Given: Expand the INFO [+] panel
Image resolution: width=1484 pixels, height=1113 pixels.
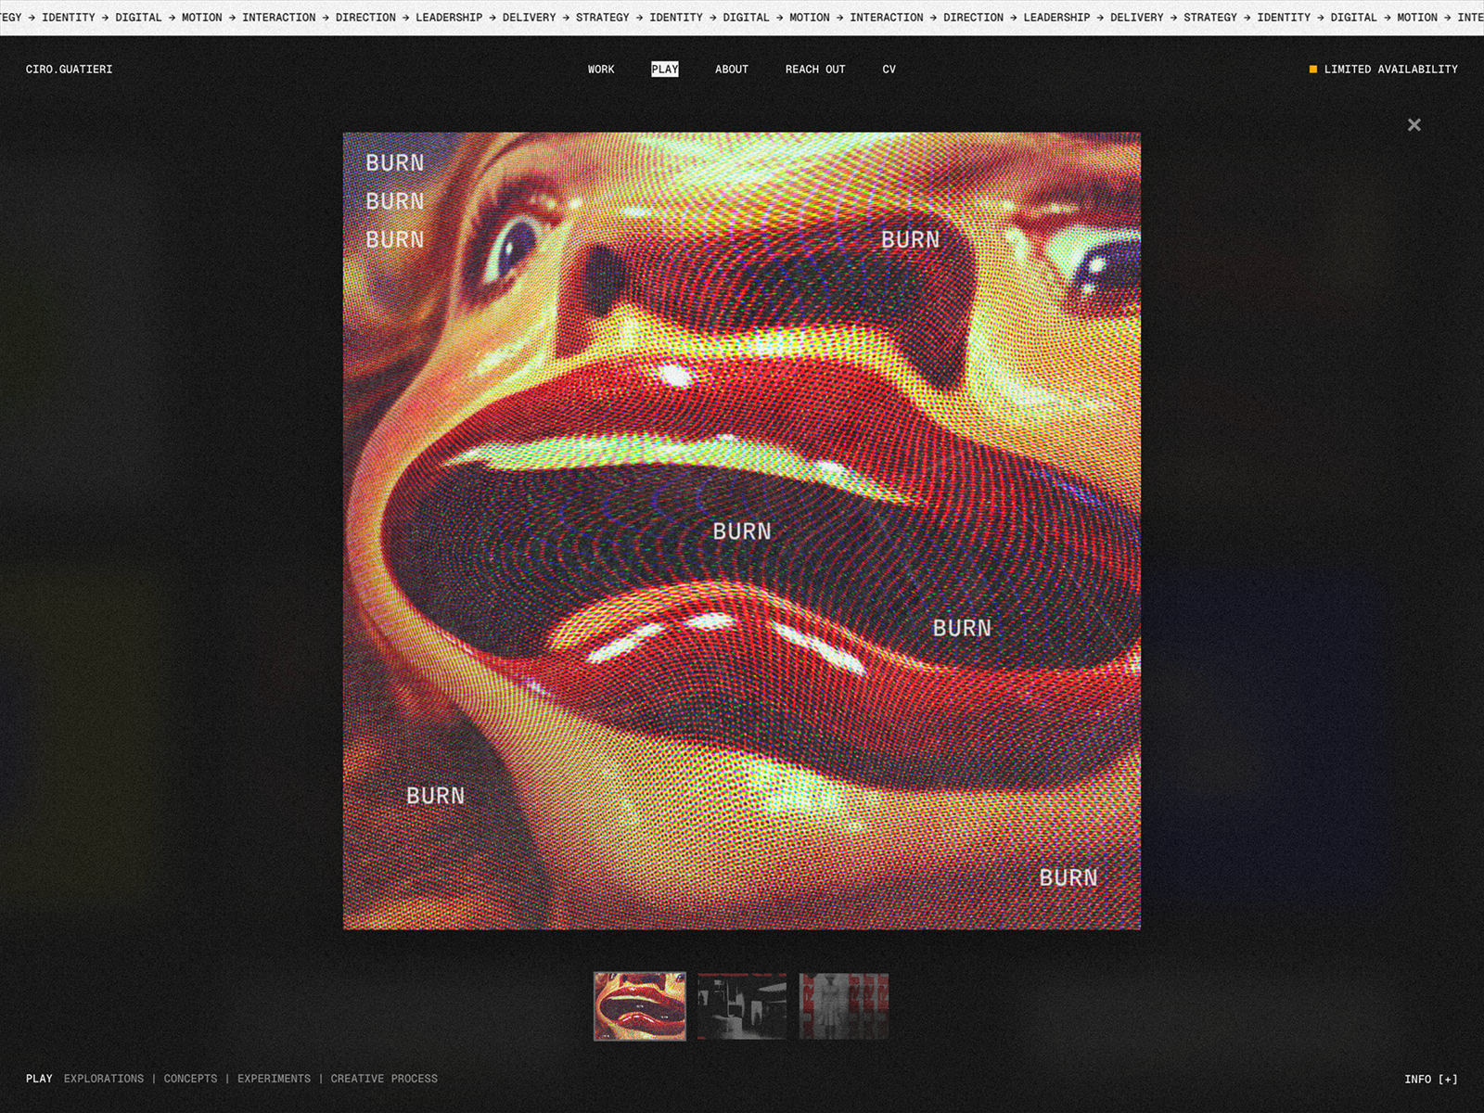Looking at the screenshot, I should point(1430,1079).
